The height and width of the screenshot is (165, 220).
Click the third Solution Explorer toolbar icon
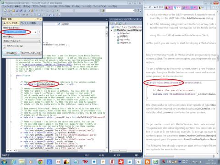tap(120, 23)
